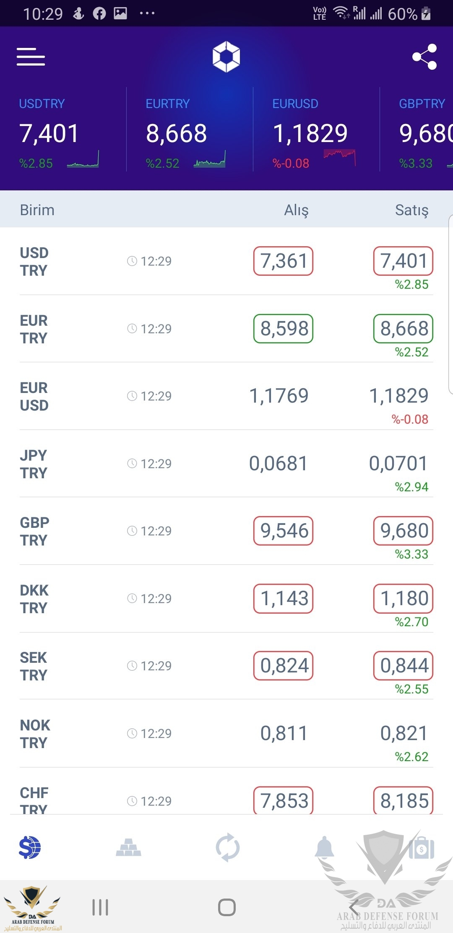Tap the Android home button

pos(227,907)
